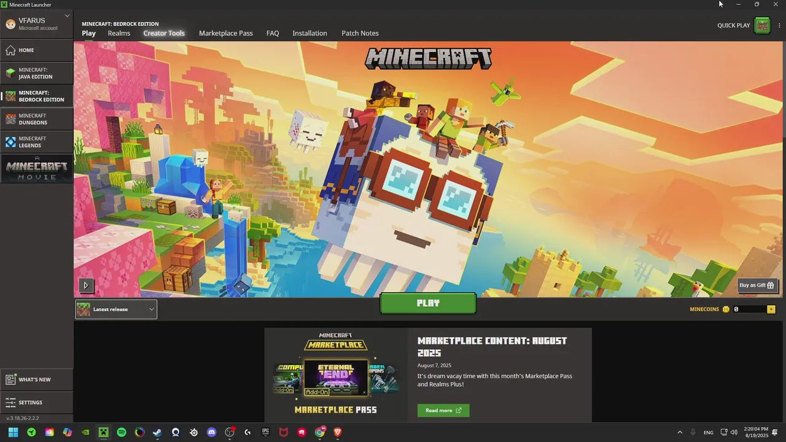Open the Marketplace Pass news thumbnail
Screen dimensions: 786x442
pyautogui.click(x=336, y=374)
